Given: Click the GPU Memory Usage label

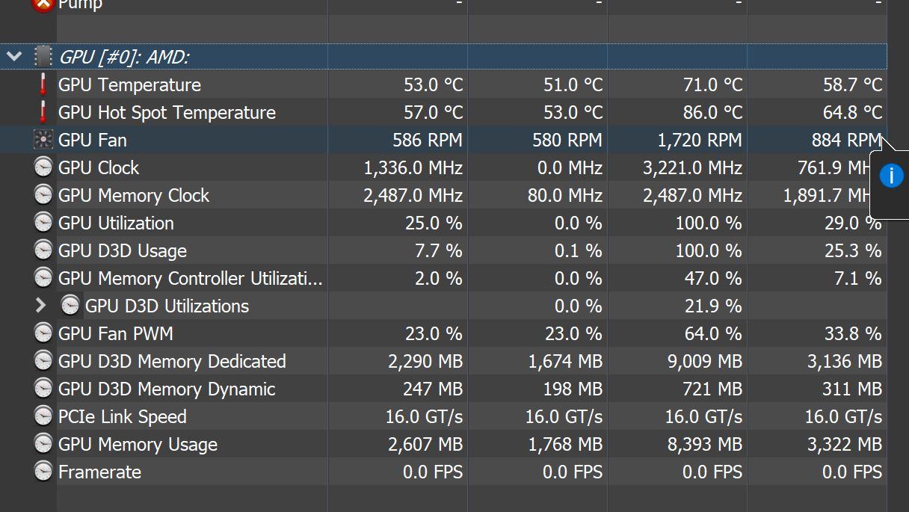Looking at the screenshot, I should (138, 444).
